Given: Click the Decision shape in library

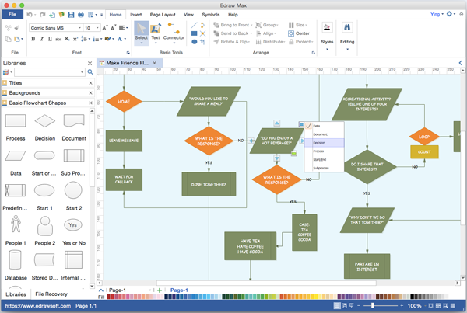Looking at the screenshot, I should point(45,123).
